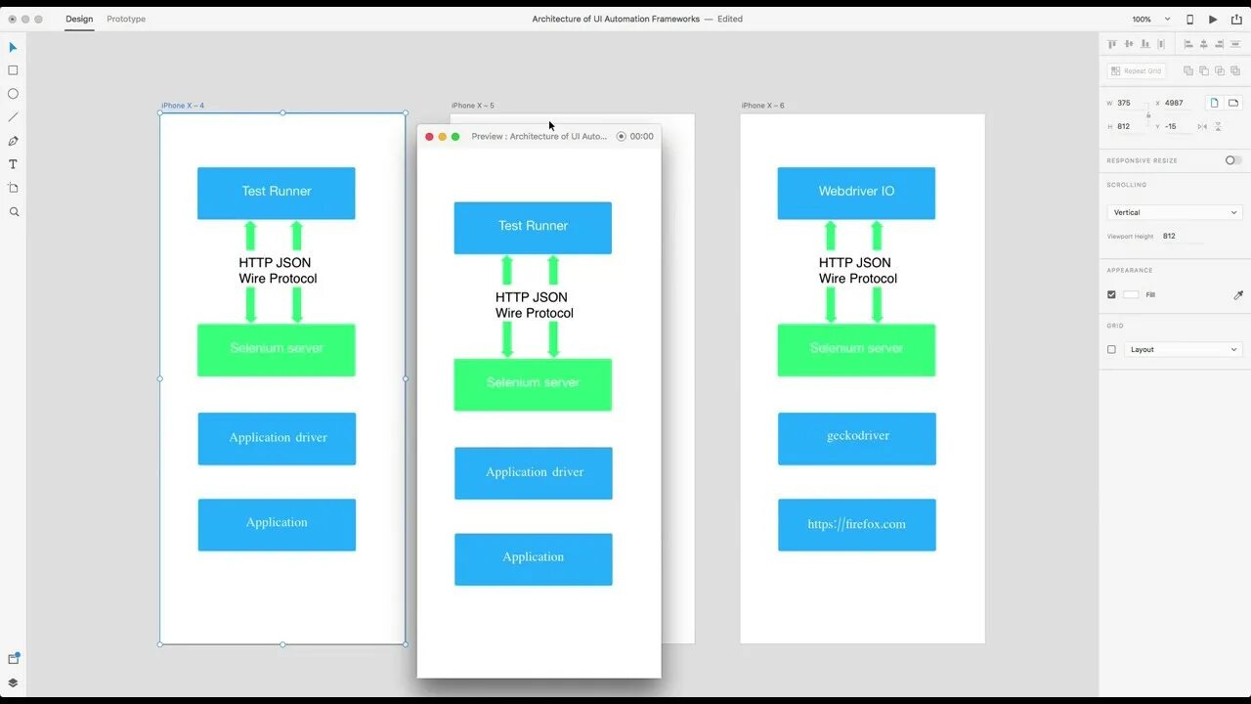Click the Add boolean operation icon
Image resolution: width=1251 pixels, height=704 pixels.
[x=1188, y=70]
